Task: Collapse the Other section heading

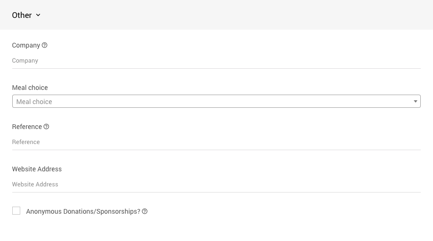Action: [x=22, y=15]
